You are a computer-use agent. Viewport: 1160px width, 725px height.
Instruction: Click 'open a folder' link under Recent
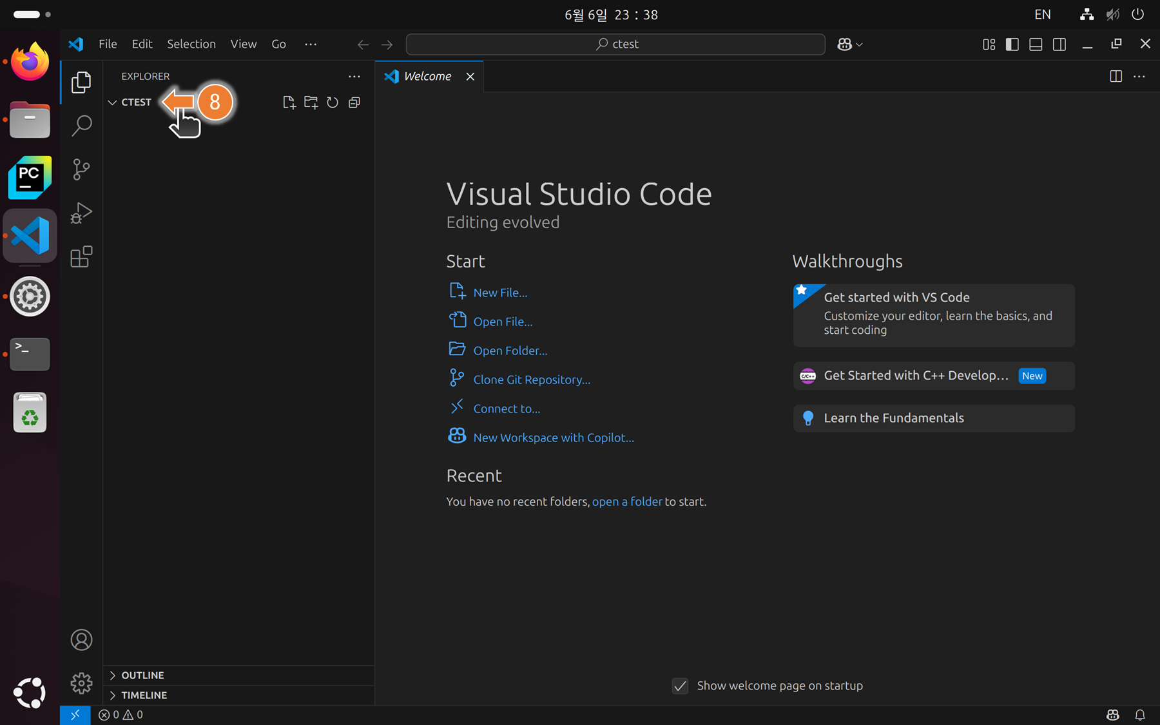click(627, 501)
